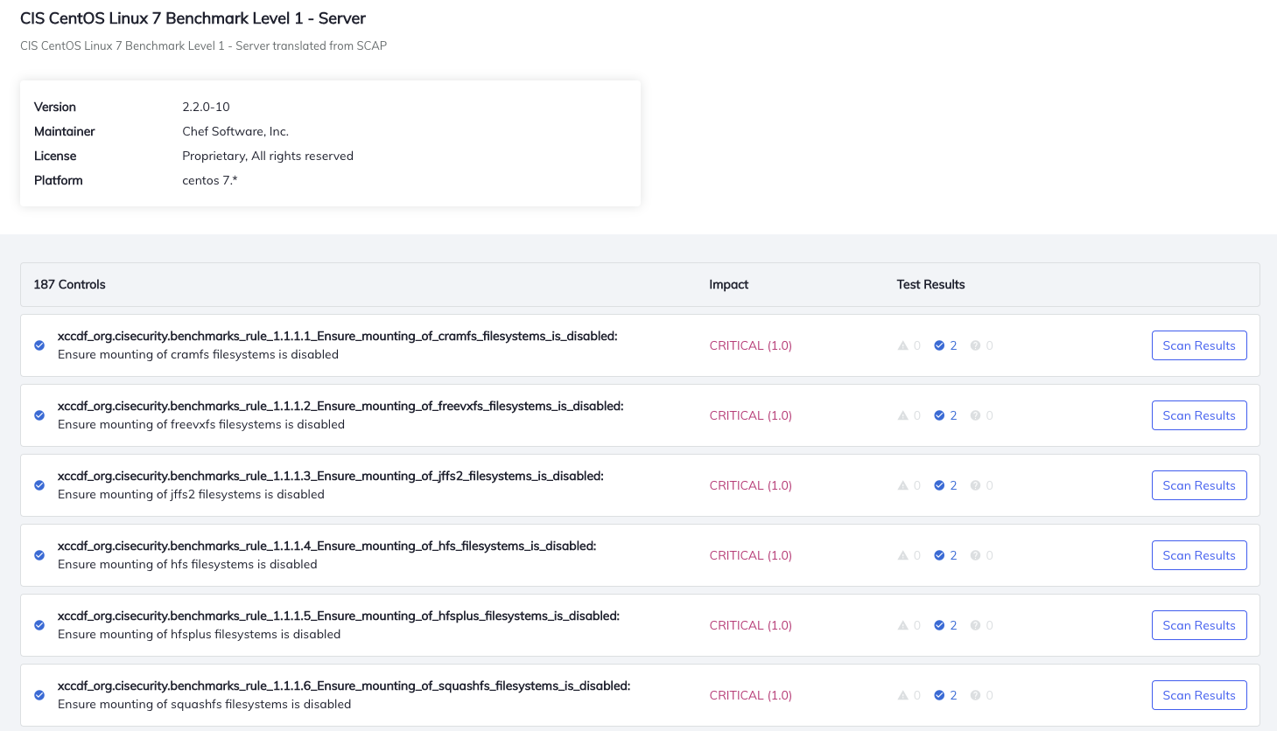
Task: Click passed checkmark icon for cramfs rule
Action: pyautogui.click(x=39, y=345)
